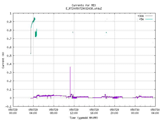Click the chart title 'Currents for MEX'

point(84,5)
